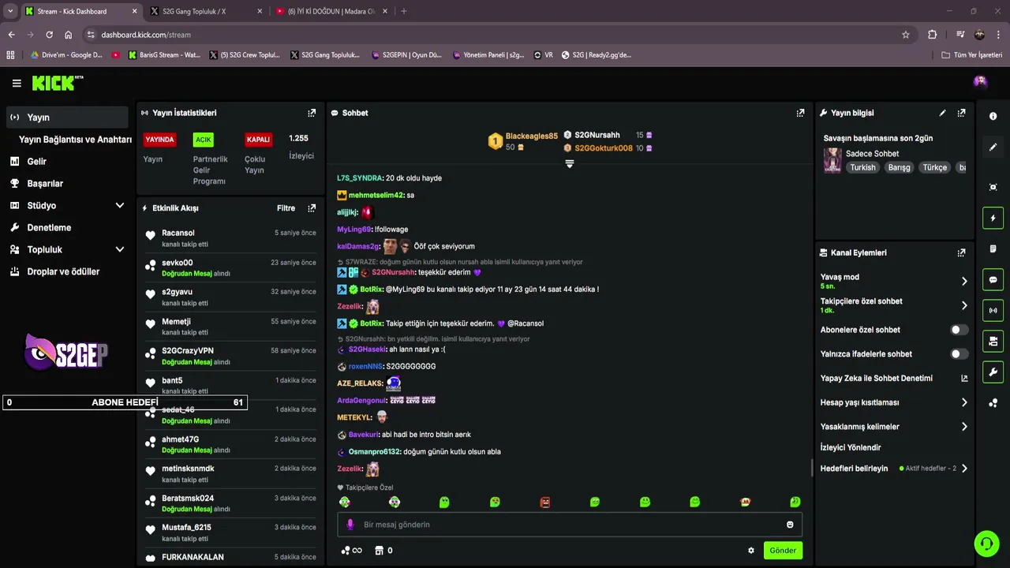Open chat settings gear near Gönder
The image size is (1010, 568).
751,551
